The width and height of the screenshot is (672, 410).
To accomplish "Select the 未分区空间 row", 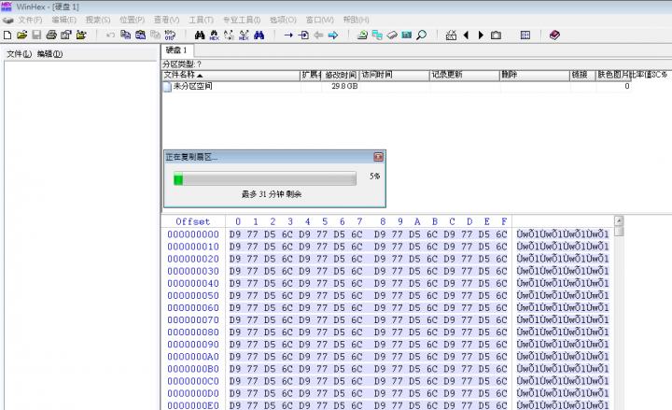I will pyautogui.click(x=396, y=86).
